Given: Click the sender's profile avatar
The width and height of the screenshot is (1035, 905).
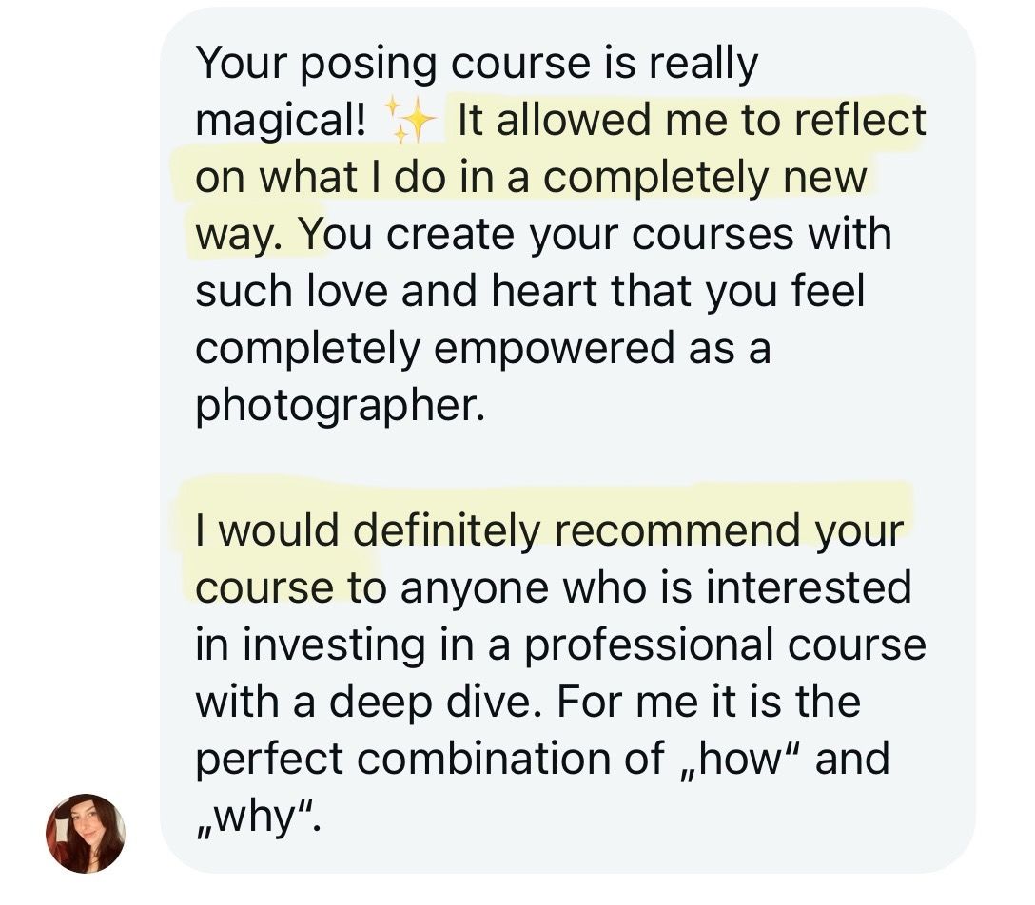Looking at the screenshot, I should tap(85, 833).
